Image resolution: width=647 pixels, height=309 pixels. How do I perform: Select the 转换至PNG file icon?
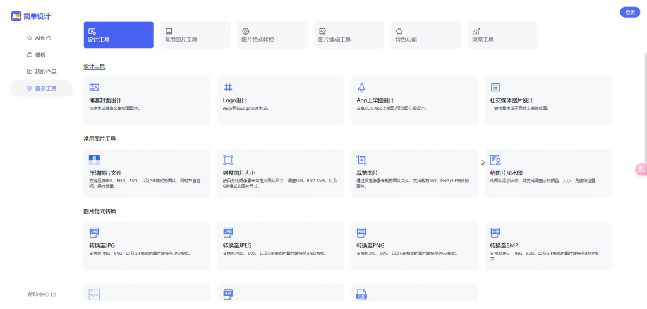(x=361, y=232)
